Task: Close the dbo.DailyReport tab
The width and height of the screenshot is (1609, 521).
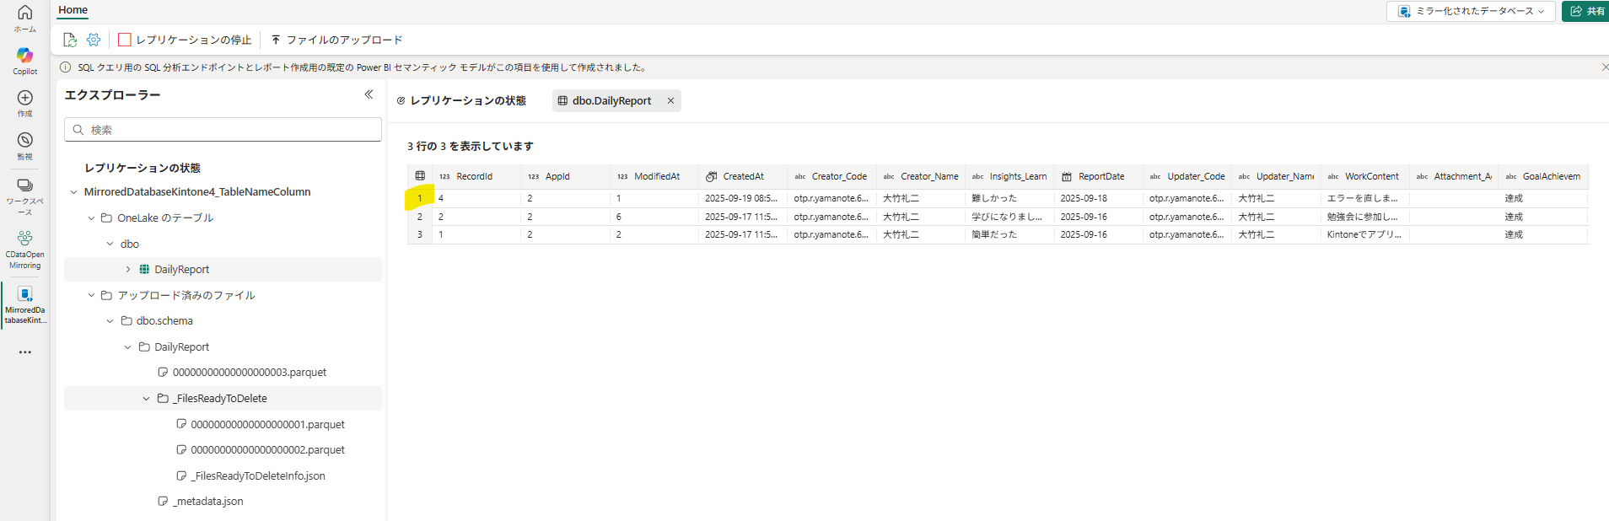Action: pyautogui.click(x=670, y=100)
